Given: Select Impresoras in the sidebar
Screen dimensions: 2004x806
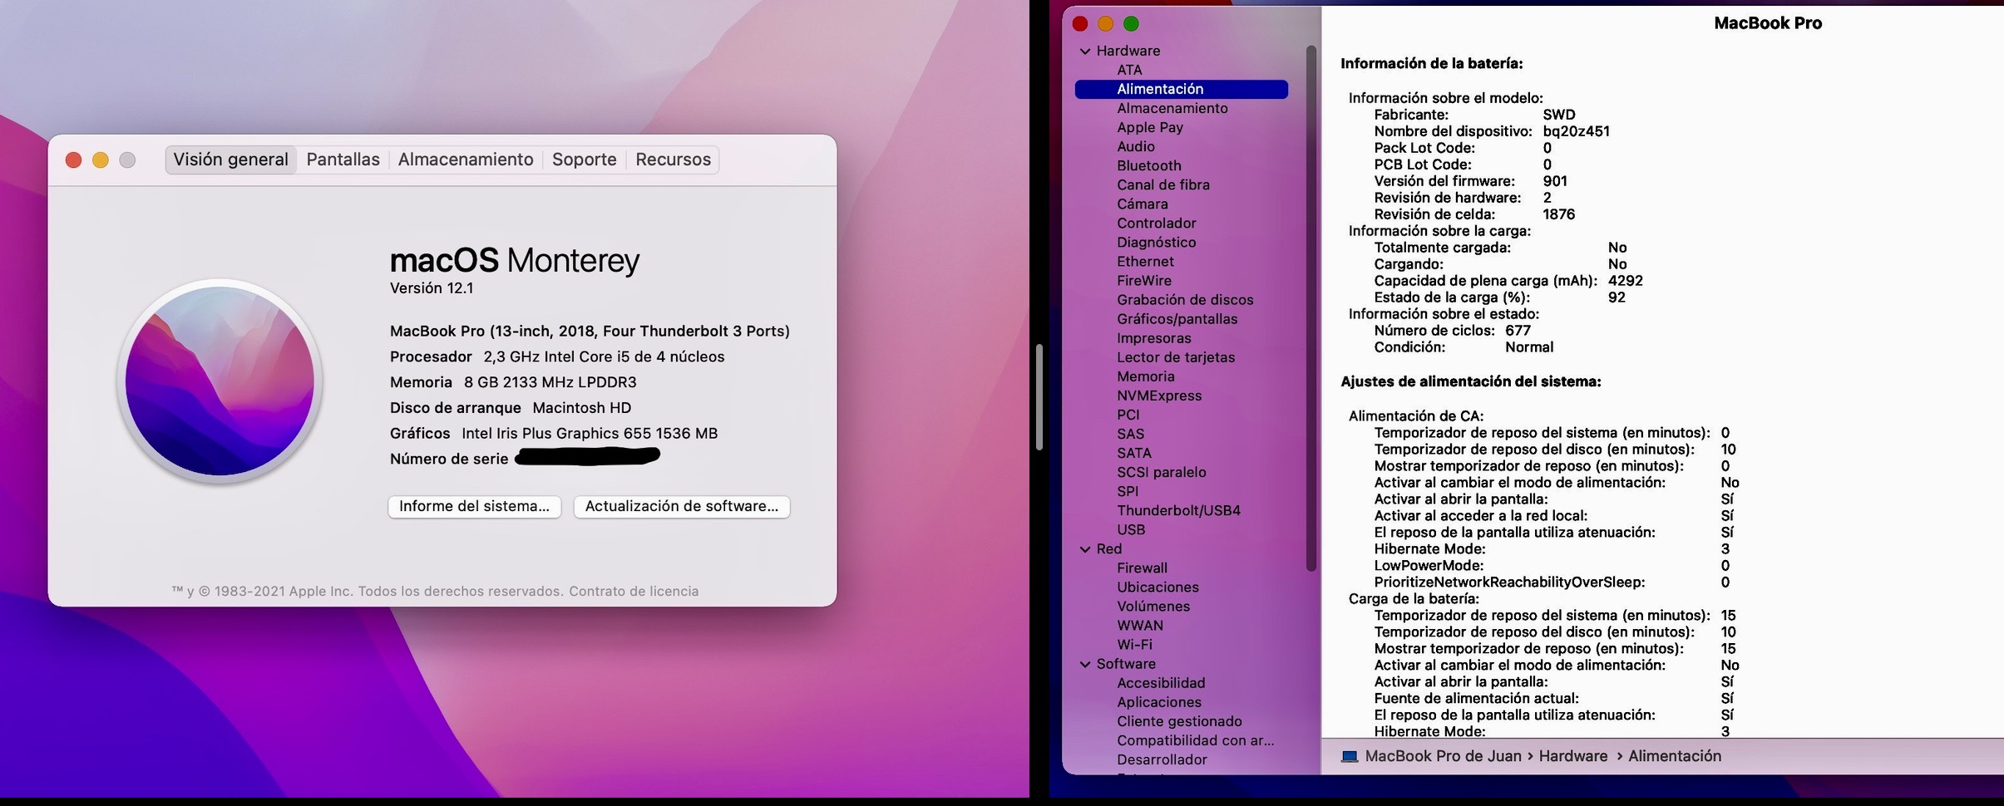Looking at the screenshot, I should click(x=1153, y=337).
